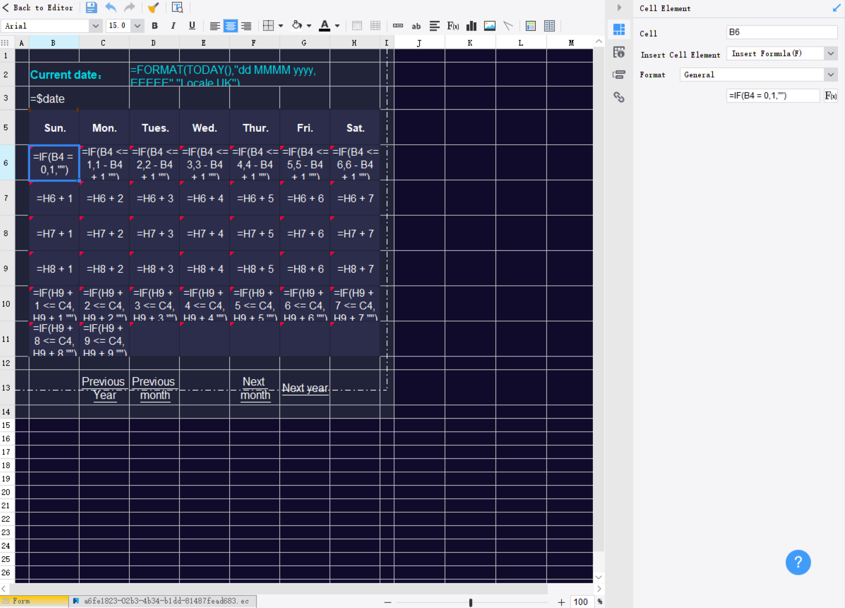
Task: Click the blue help question mark button
Action: click(798, 562)
